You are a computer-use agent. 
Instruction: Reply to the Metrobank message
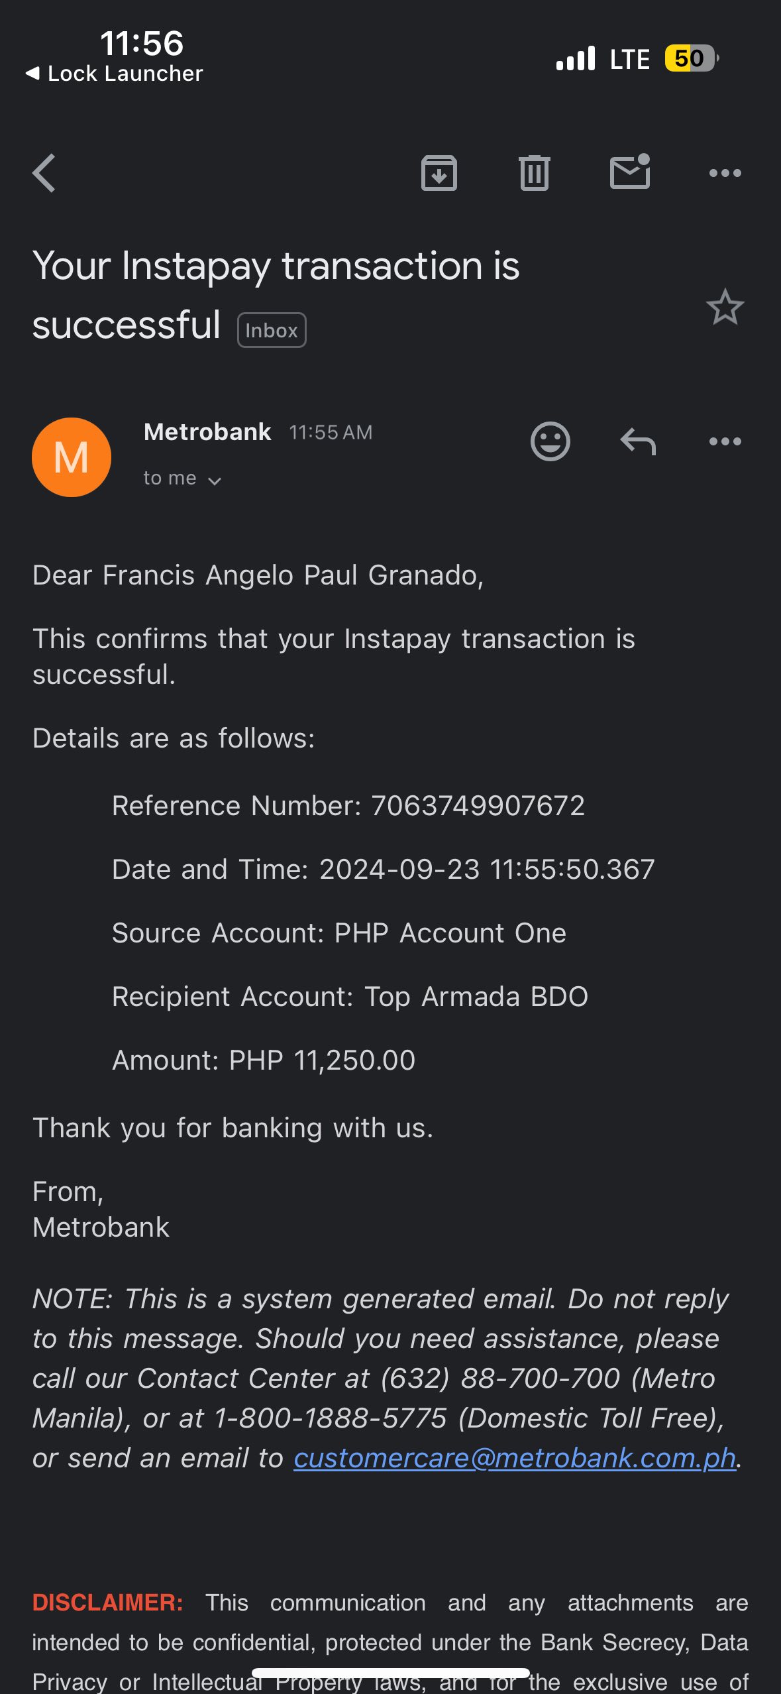[638, 441]
